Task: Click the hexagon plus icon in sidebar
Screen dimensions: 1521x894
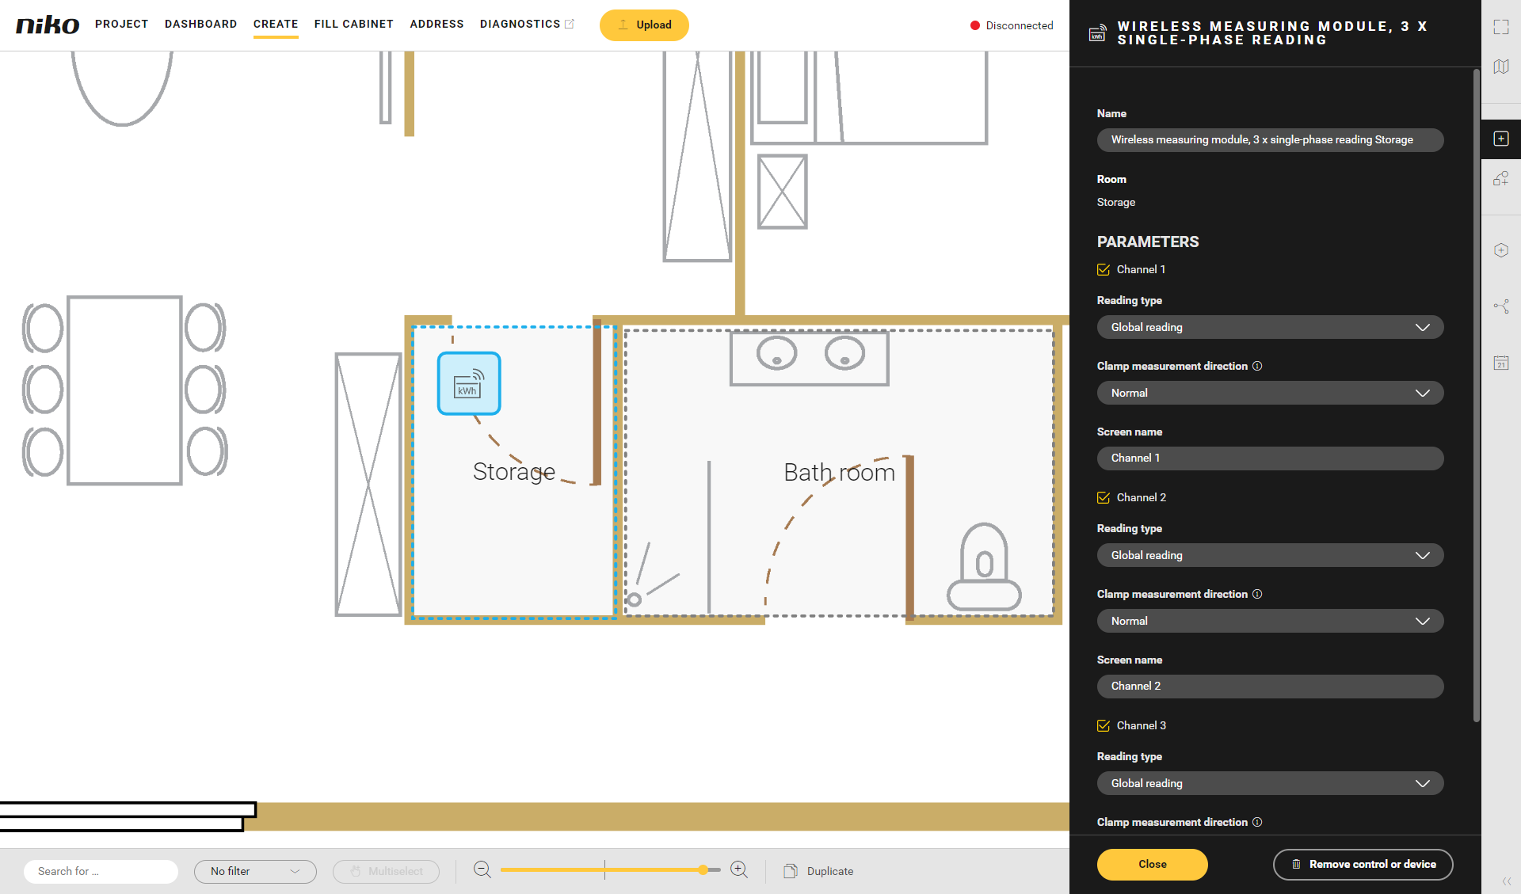Action: [x=1500, y=250]
